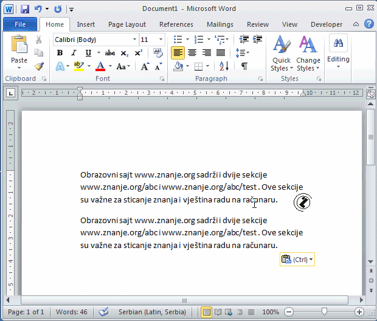Toggle Align Text Left button
The width and height of the screenshot is (377, 321).
178,53
